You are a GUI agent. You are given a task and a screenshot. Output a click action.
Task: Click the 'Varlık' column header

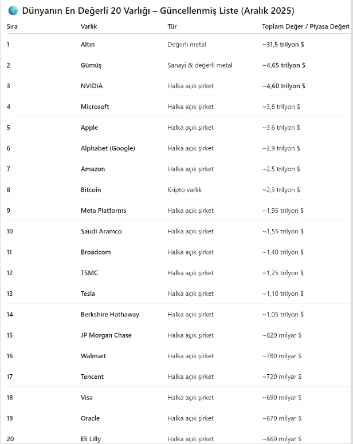pyautogui.click(x=89, y=26)
